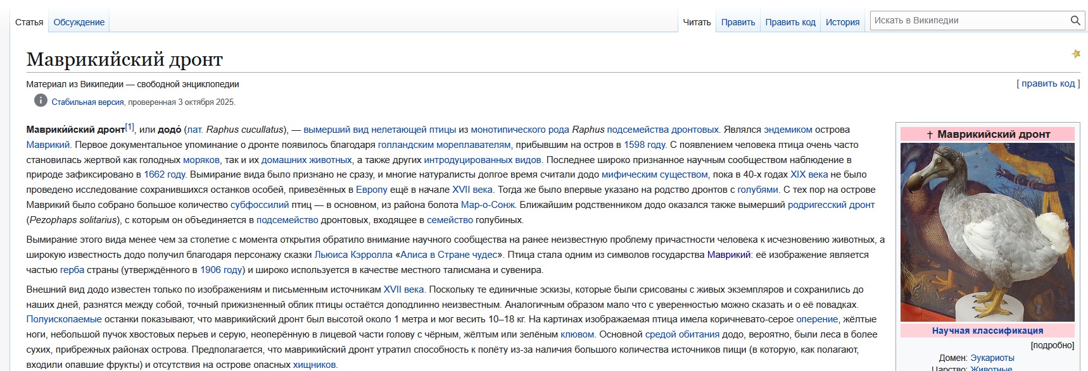Image resolution: width=1088 pixels, height=371 pixels.
Task: Open the first-paragraph 'Маврикий' island link
Action: [x=48, y=145]
